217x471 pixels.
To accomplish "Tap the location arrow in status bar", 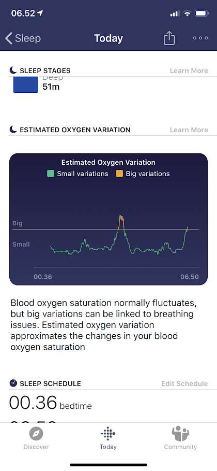I will tap(40, 13).
